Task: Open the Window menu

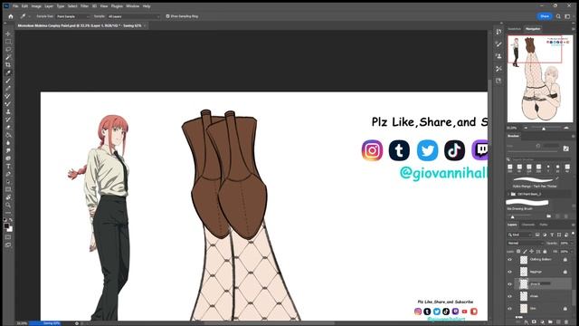Action: click(133, 6)
